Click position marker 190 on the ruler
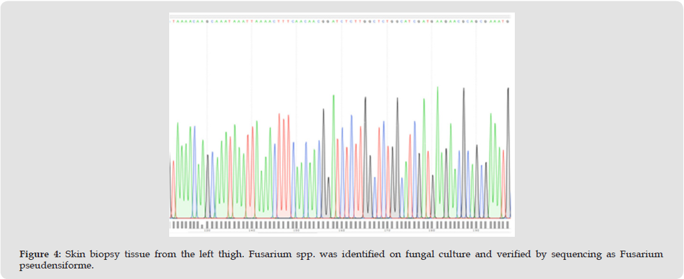 (476, 231)
